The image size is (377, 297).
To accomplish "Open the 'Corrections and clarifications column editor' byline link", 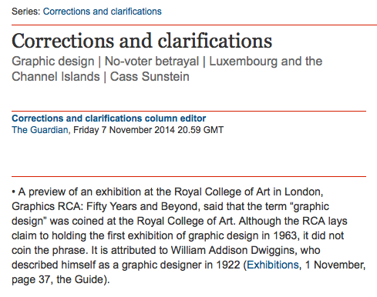I will (109, 118).
